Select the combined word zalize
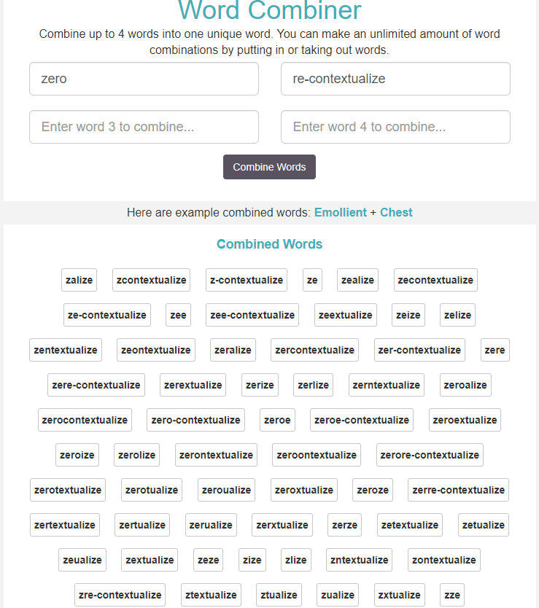 (x=80, y=280)
